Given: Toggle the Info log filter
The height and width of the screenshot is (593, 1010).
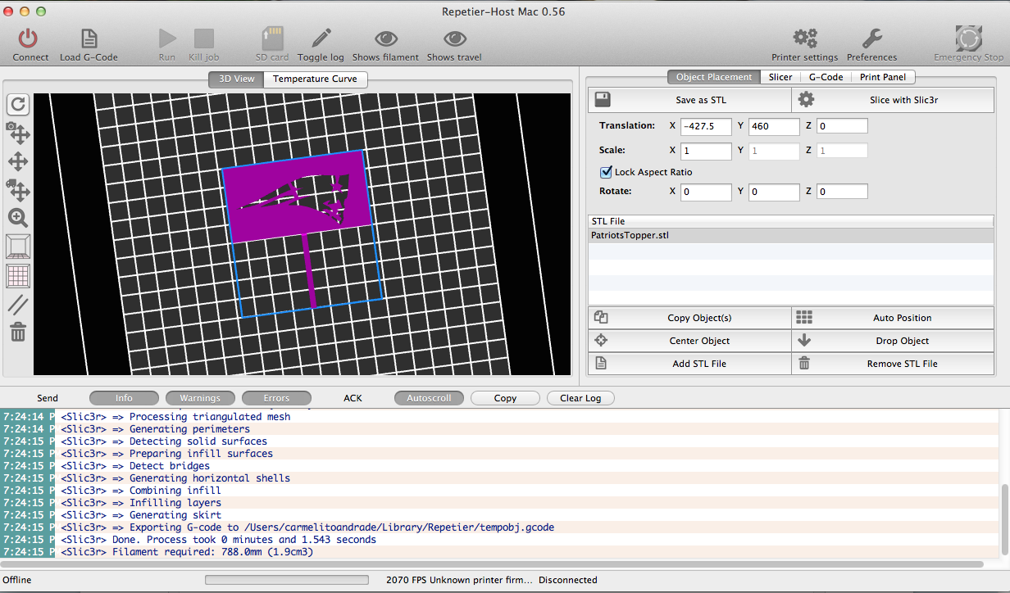Looking at the screenshot, I should click(124, 398).
